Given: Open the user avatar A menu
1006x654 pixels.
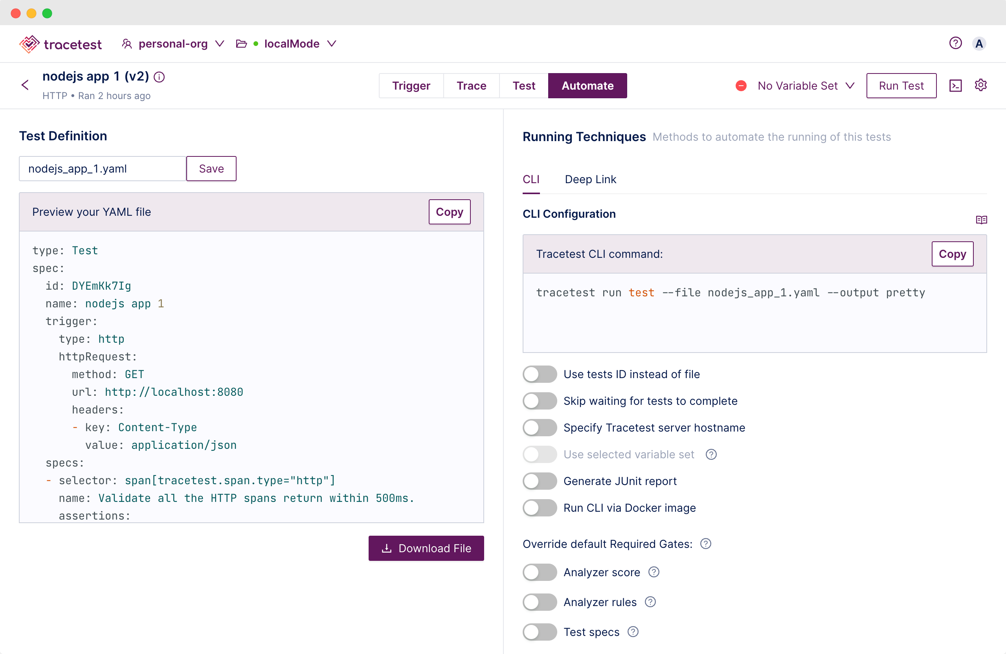Looking at the screenshot, I should 979,44.
